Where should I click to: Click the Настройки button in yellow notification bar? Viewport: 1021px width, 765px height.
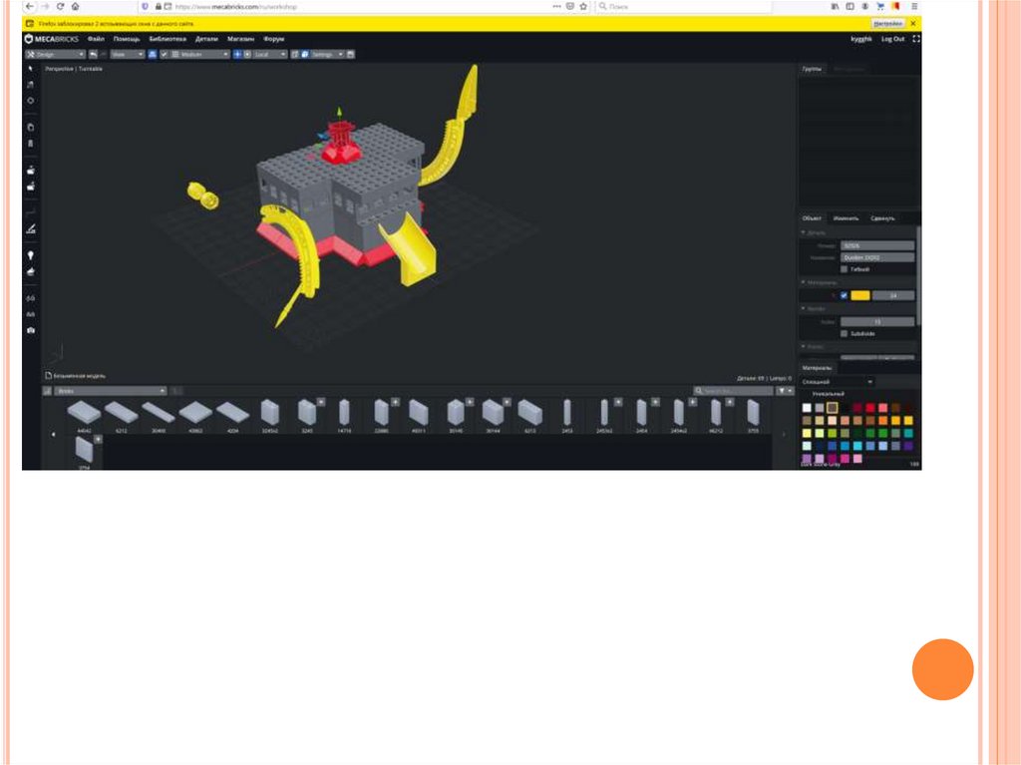pos(887,24)
